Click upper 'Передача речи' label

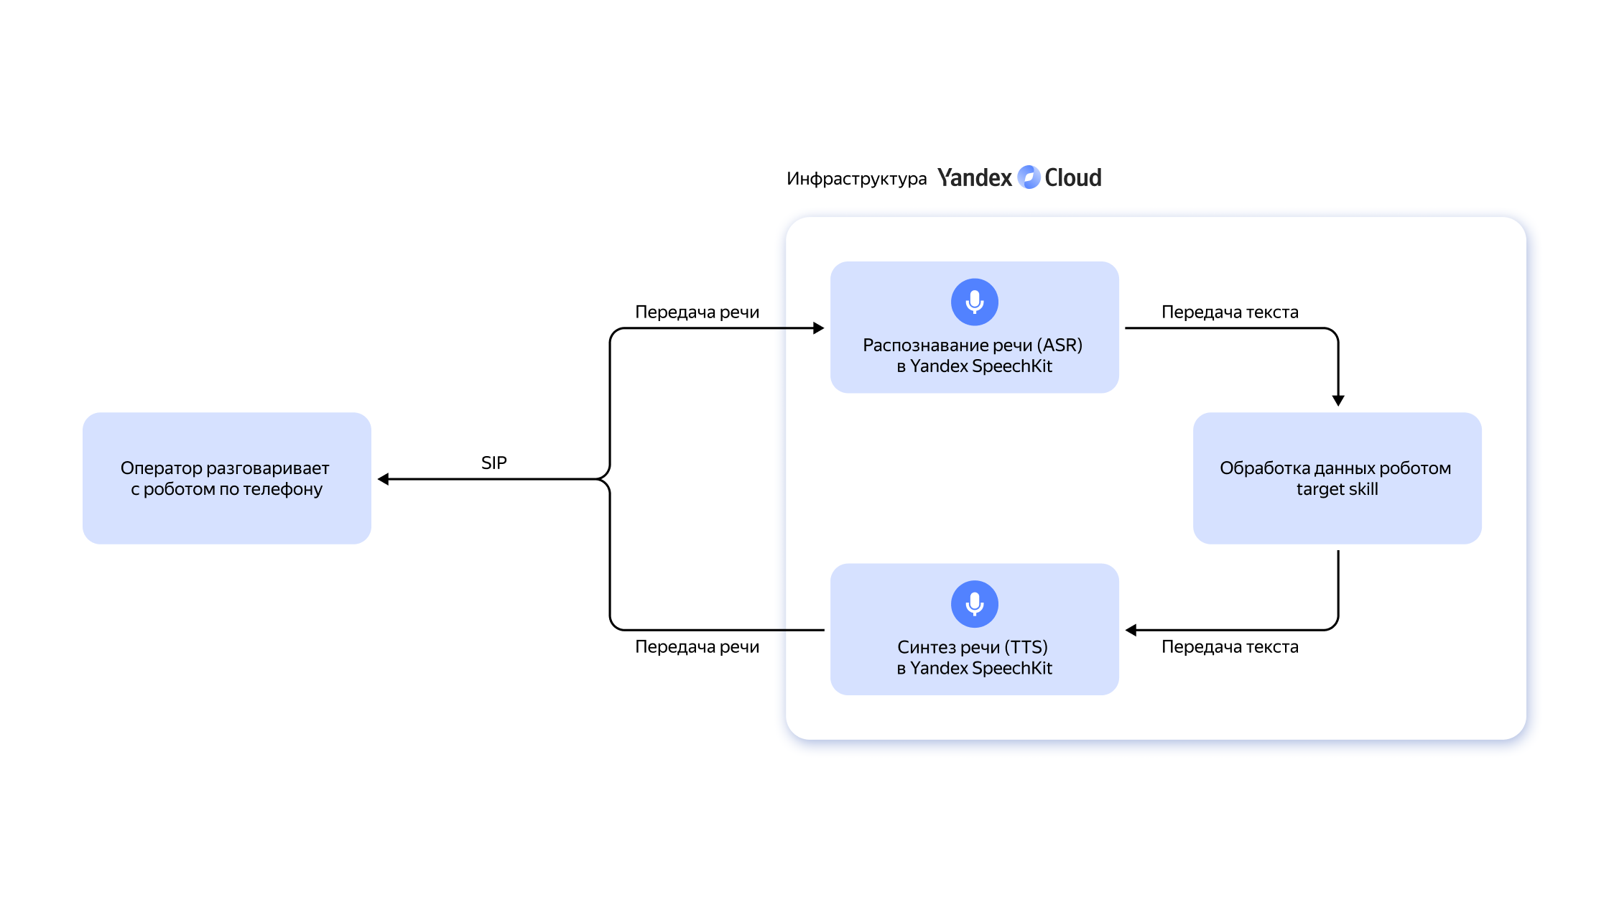pos(697,312)
